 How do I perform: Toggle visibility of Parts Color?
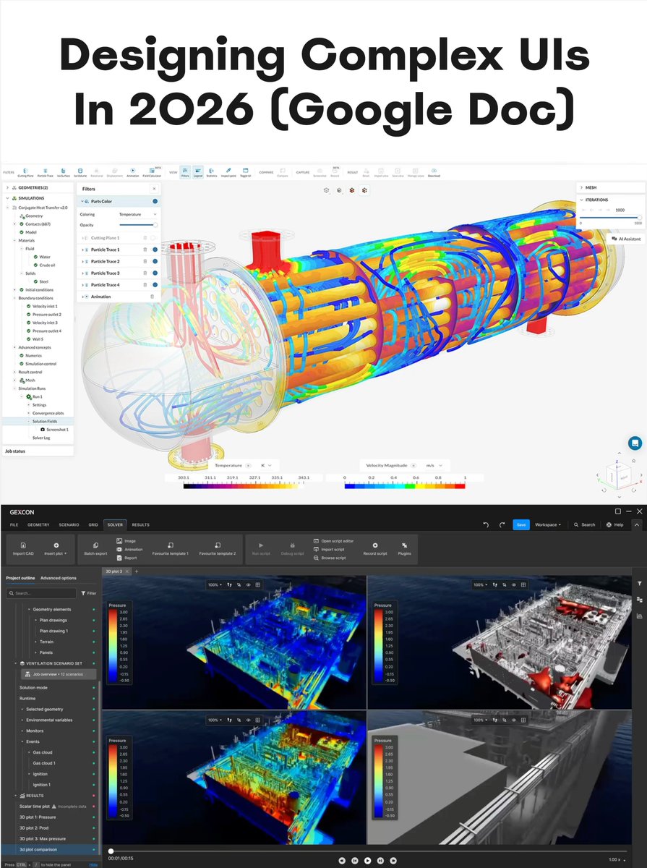[155, 202]
